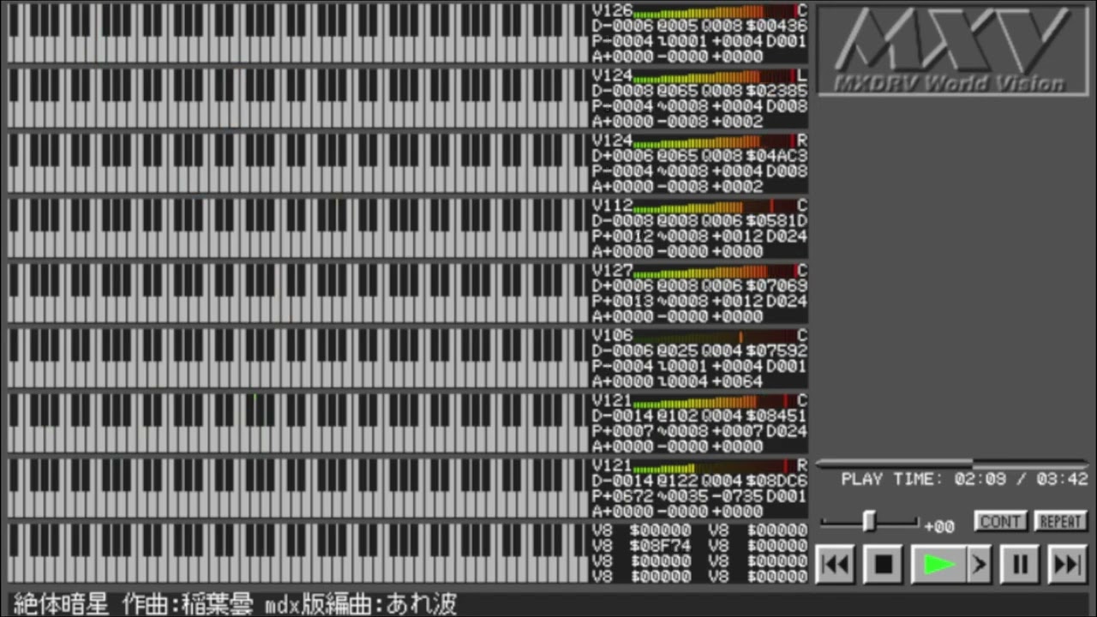The width and height of the screenshot is (1097, 617).
Task: Toggle the CONT continuous play button
Action: click(x=999, y=521)
